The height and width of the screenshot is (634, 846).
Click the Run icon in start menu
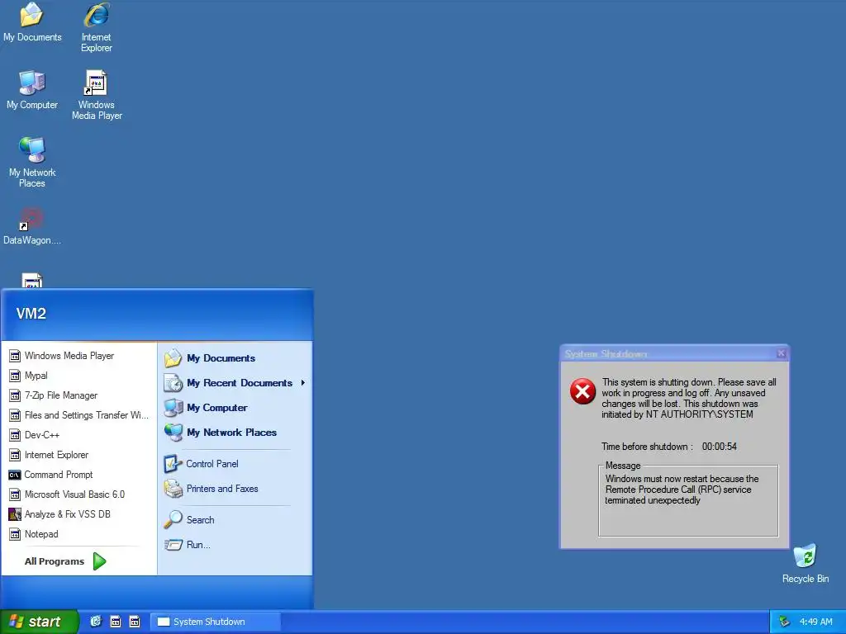[173, 545]
